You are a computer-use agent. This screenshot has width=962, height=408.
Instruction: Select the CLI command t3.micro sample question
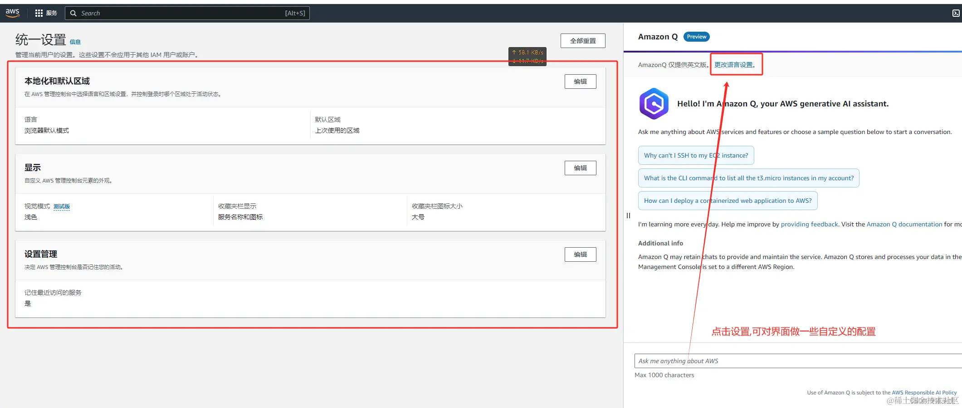pyautogui.click(x=748, y=178)
